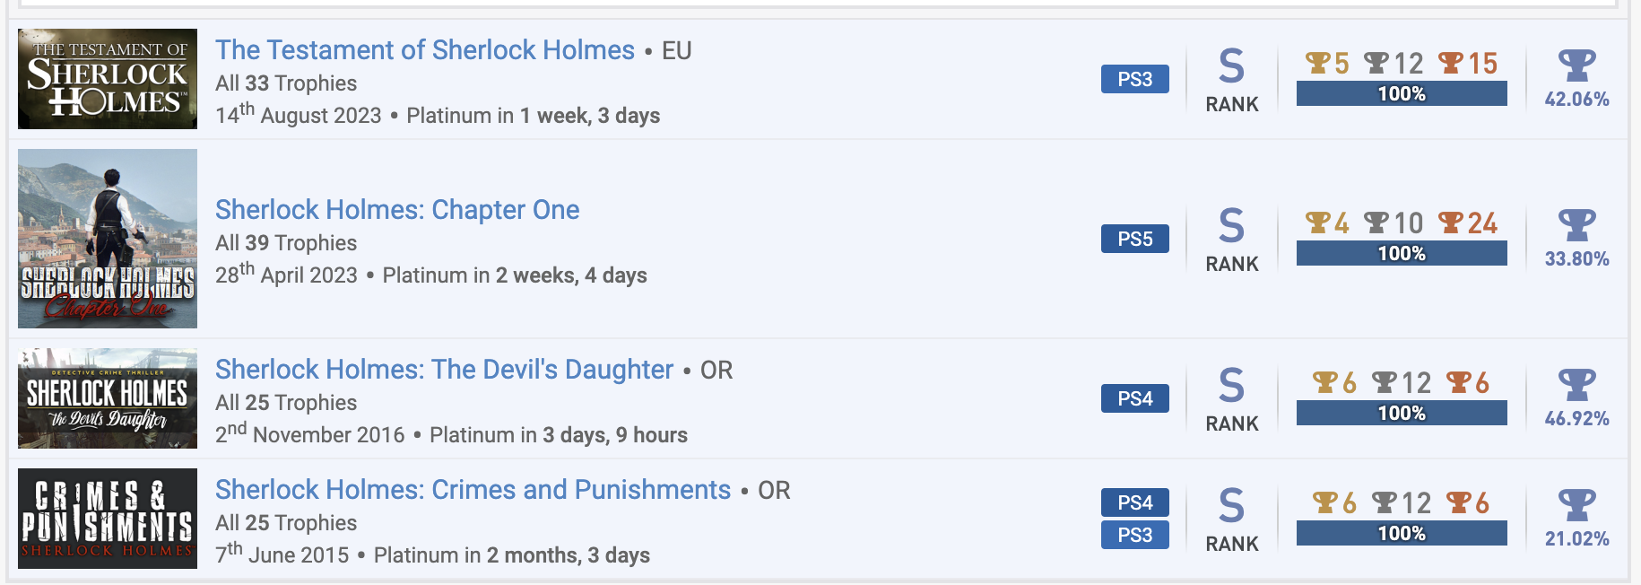This screenshot has height=585, width=1641.
Task: Click S rank icon for Chapter One
Action: (x=1231, y=225)
